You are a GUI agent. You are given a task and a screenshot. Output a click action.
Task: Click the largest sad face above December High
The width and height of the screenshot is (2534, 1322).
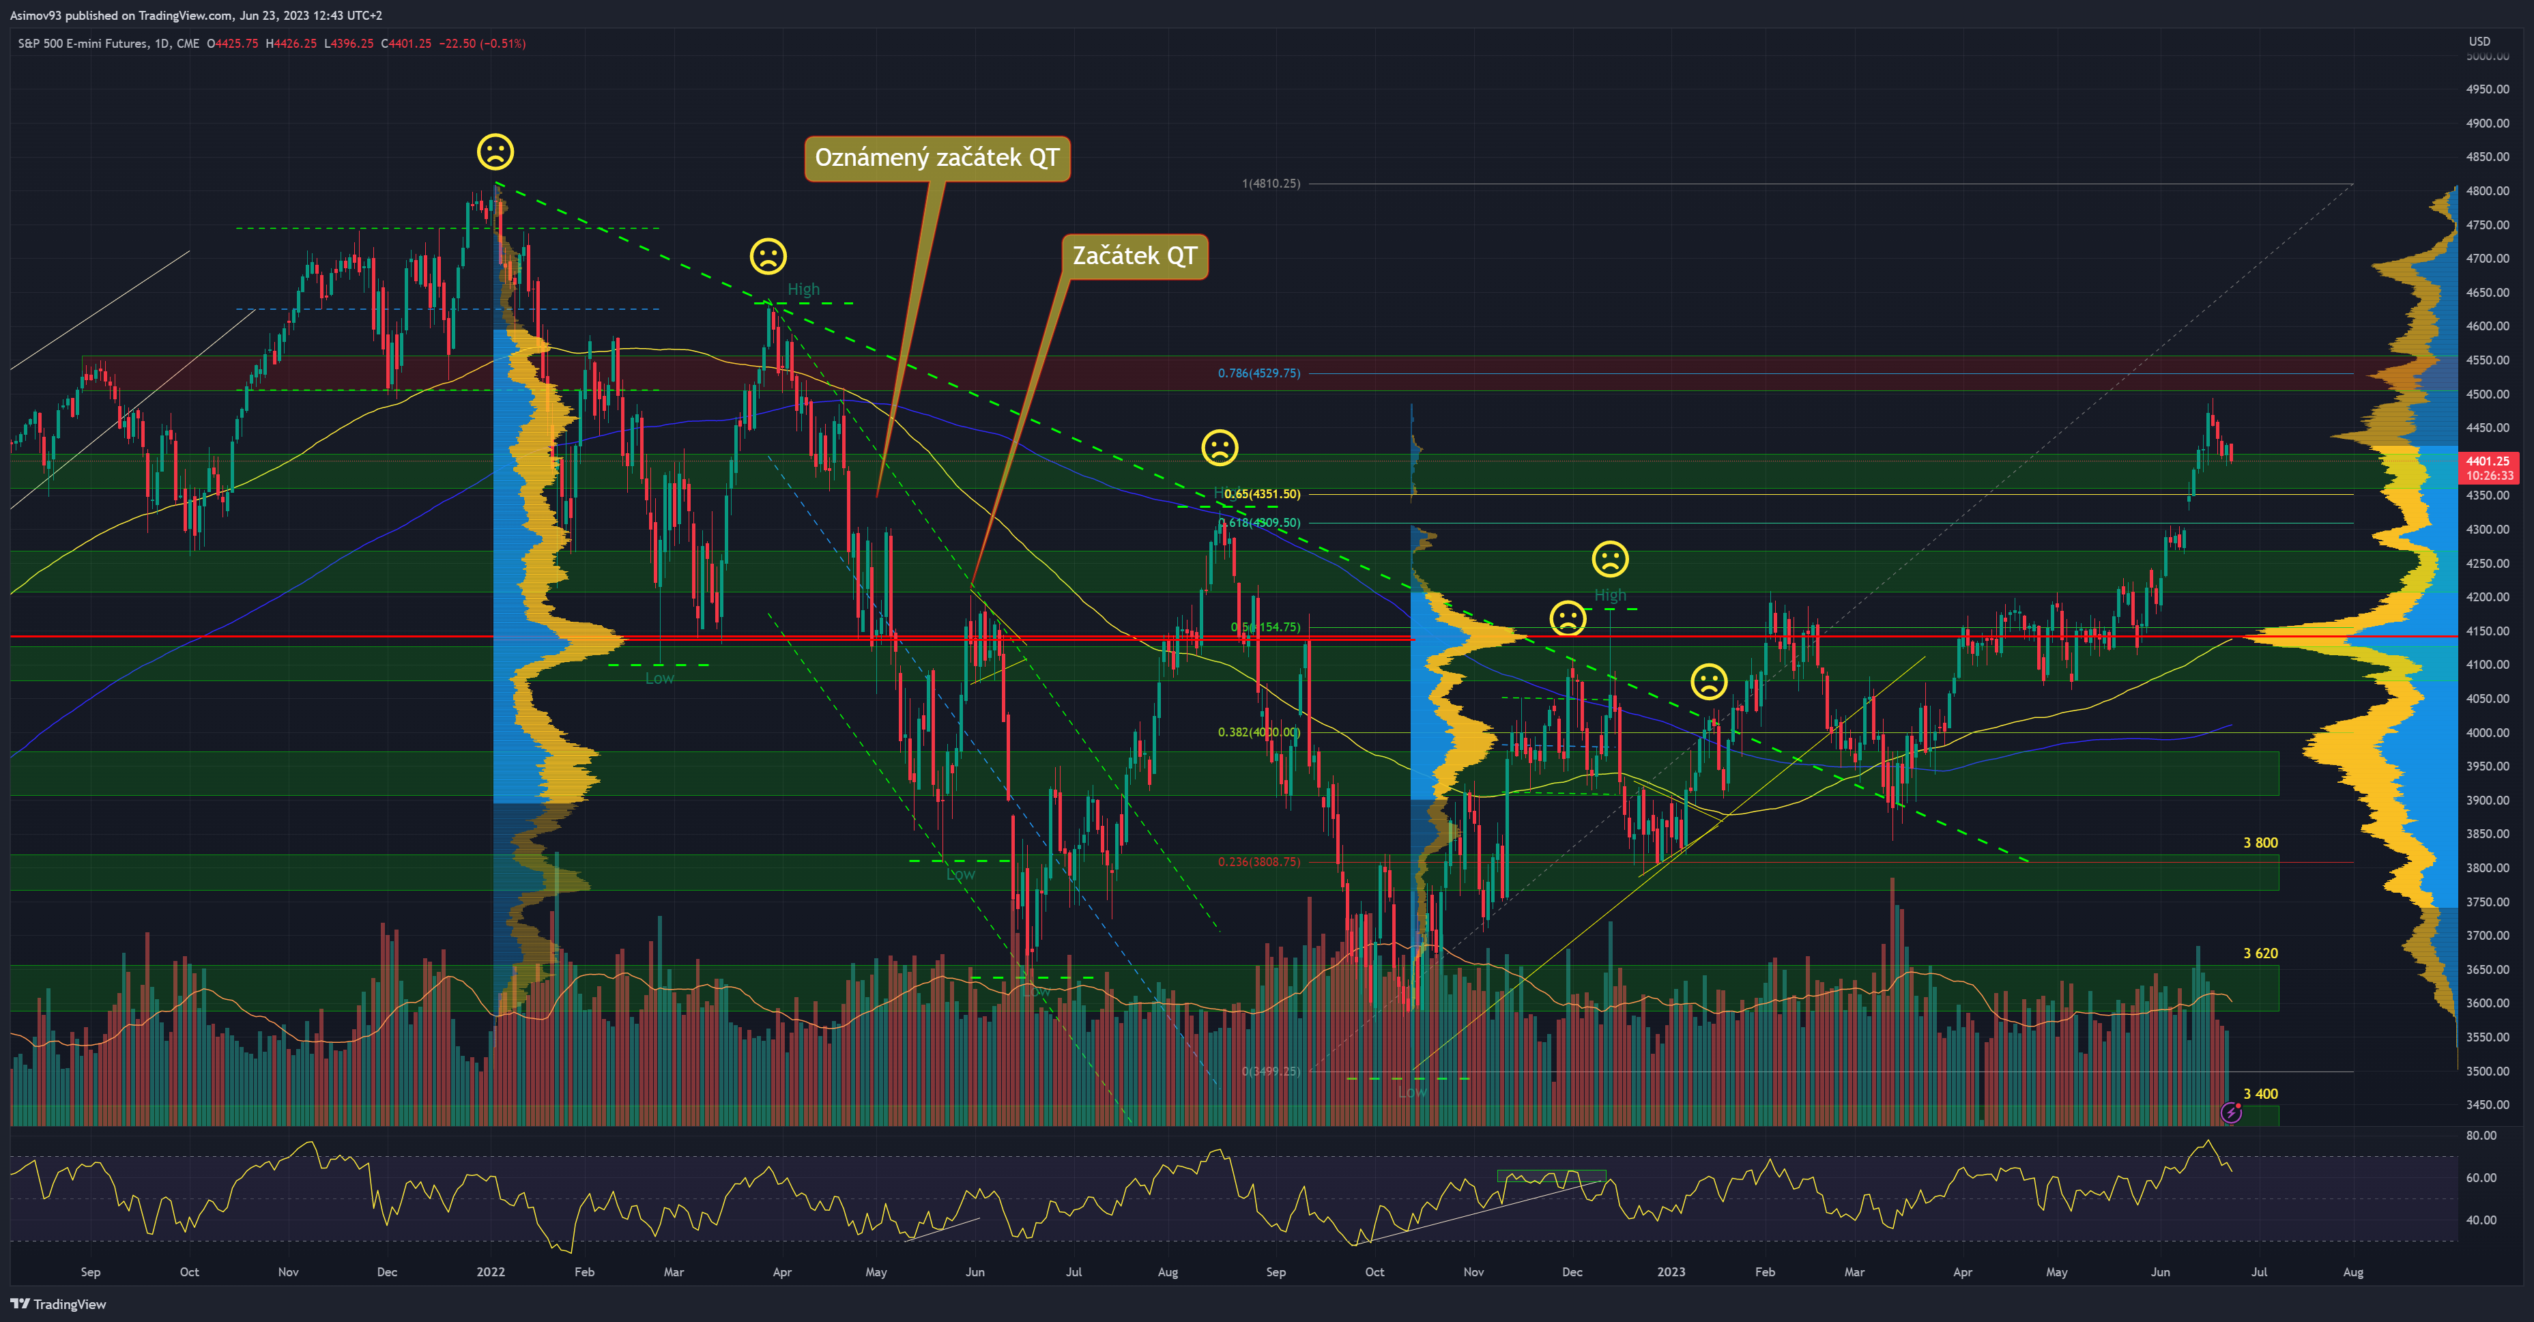[1609, 559]
